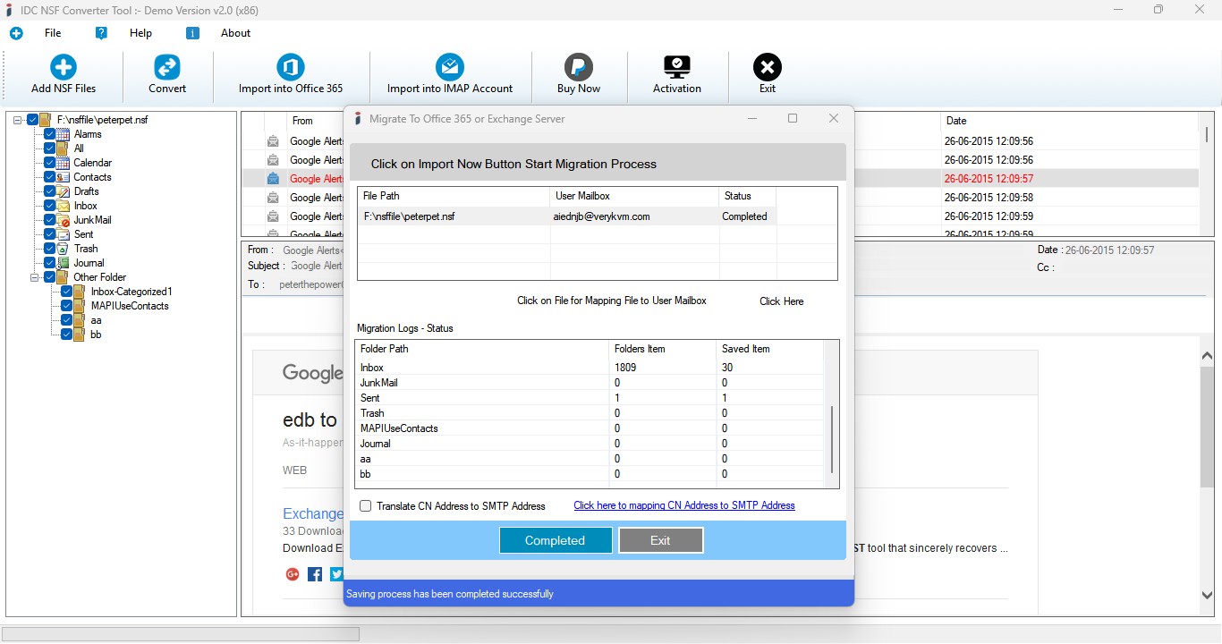The height and width of the screenshot is (644, 1222).
Task: Click the Twitter share icon in preview
Action: [336, 574]
